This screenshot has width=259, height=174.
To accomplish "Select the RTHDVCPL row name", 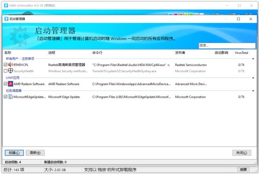I will [21, 65].
